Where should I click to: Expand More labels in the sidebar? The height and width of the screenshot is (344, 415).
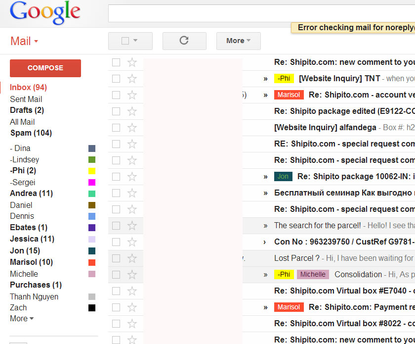pyautogui.click(x=22, y=319)
